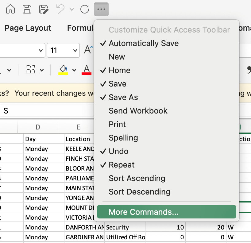Click the Save As icon next to Save

tap(44, 9)
